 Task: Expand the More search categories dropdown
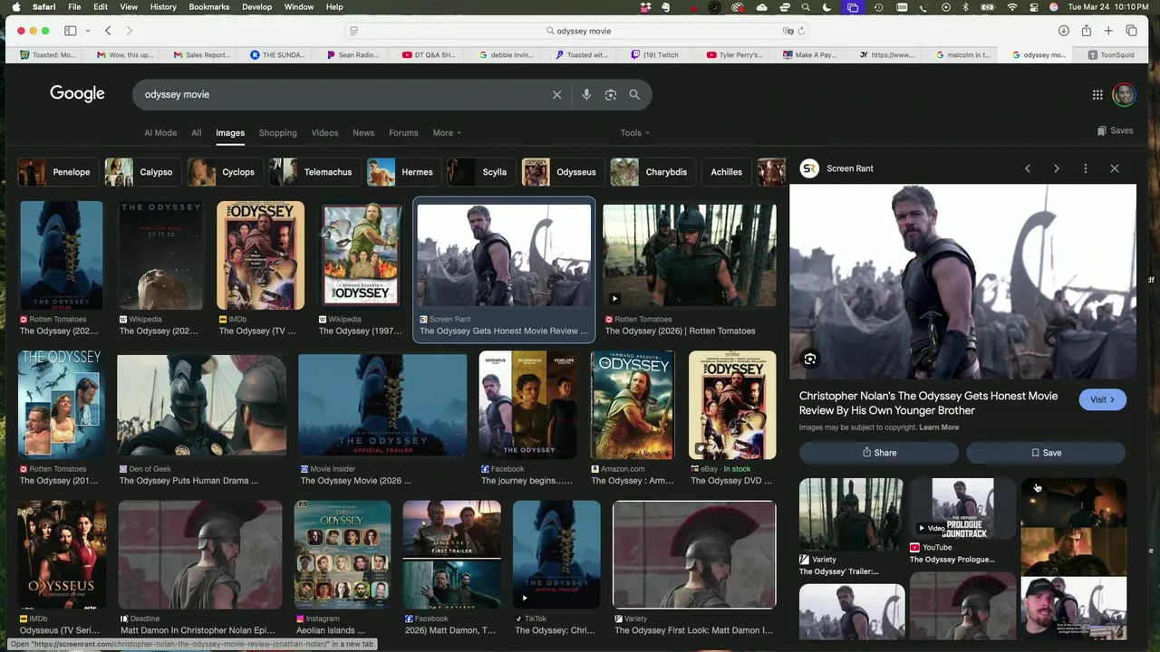[x=447, y=133]
